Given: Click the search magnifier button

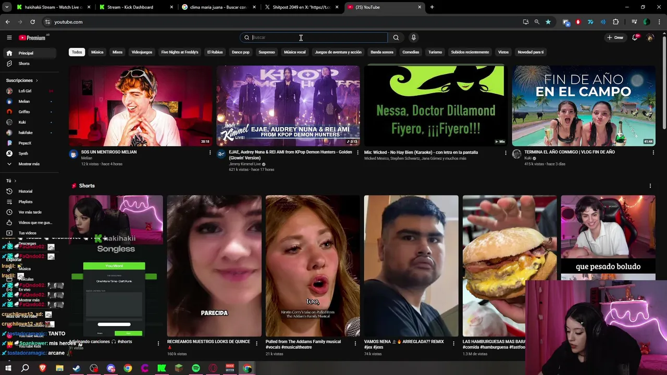Looking at the screenshot, I should click(x=396, y=37).
